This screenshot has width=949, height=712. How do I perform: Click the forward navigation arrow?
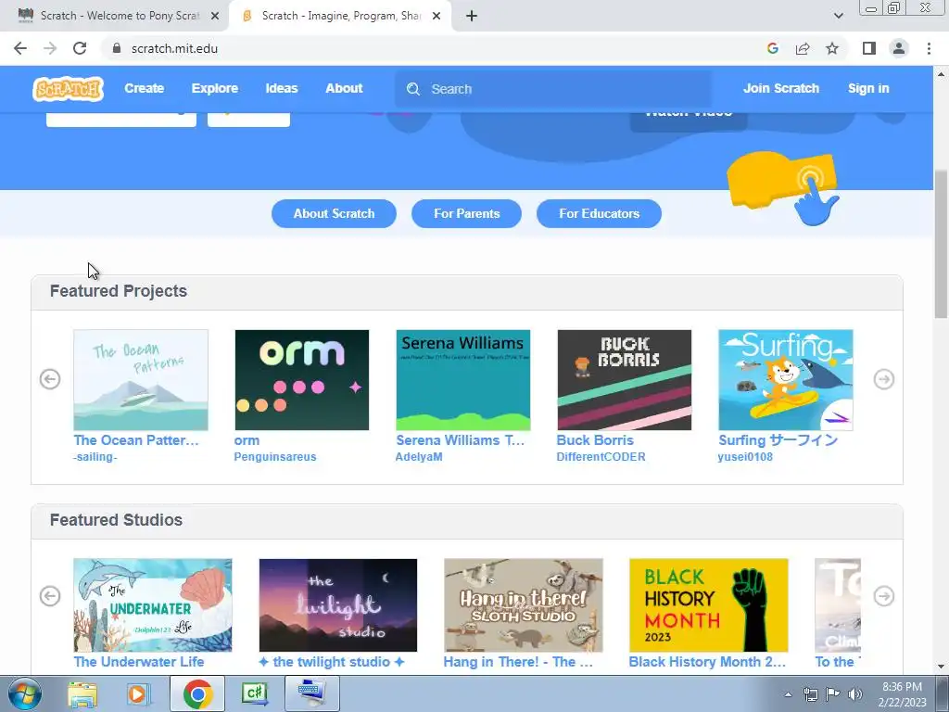pos(50,48)
